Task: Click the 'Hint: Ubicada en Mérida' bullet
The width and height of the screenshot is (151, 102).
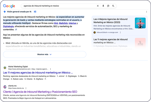Action: (43, 46)
